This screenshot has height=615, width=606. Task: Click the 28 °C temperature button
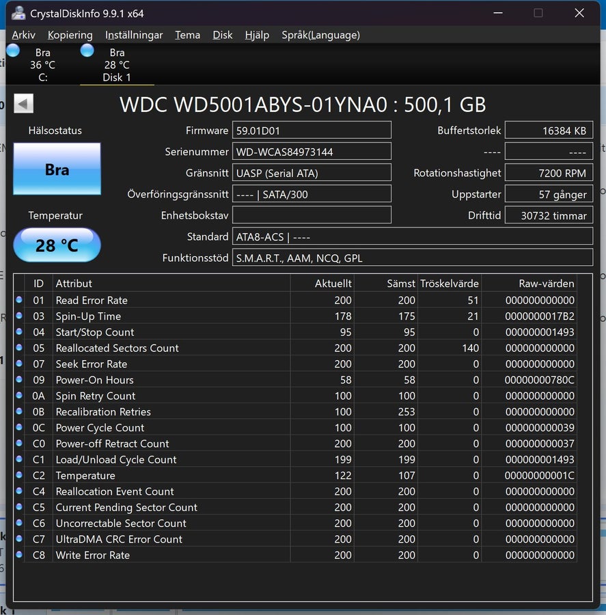click(x=57, y=245)
